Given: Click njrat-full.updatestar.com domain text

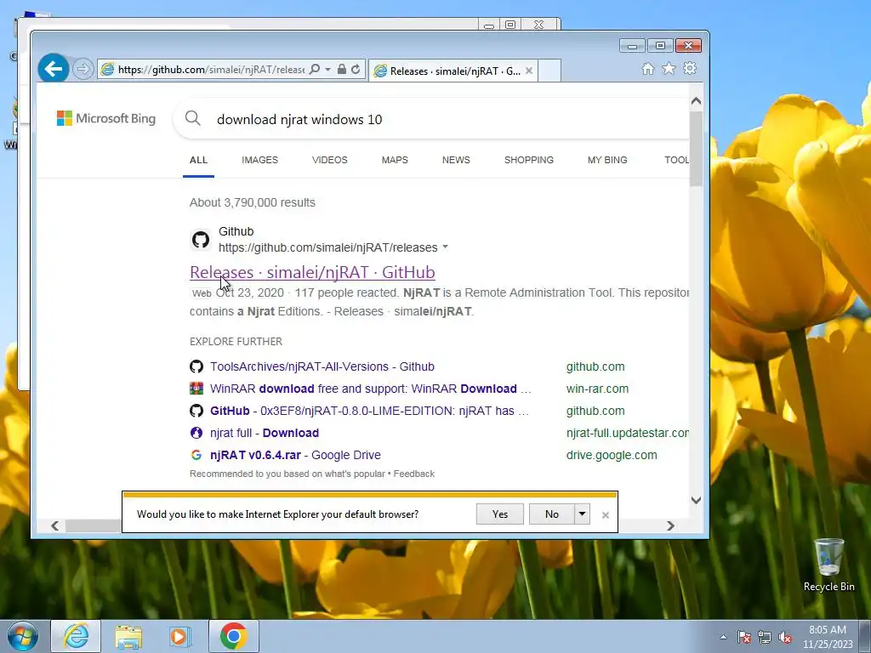Looking at the screenshot, I should pyautogui.click(x=627, y=433).
